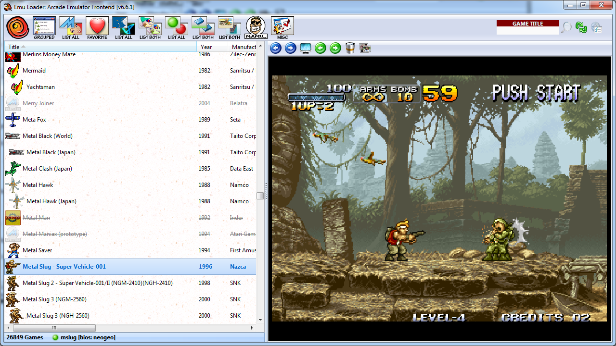Open the MISC options button
This screenshot has width=616, height=346.
[282, 28]
